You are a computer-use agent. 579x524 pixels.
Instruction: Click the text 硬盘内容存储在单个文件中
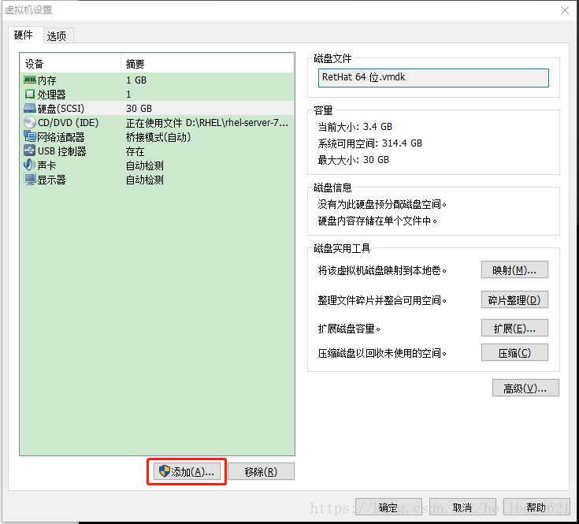[x=377, y=221]
